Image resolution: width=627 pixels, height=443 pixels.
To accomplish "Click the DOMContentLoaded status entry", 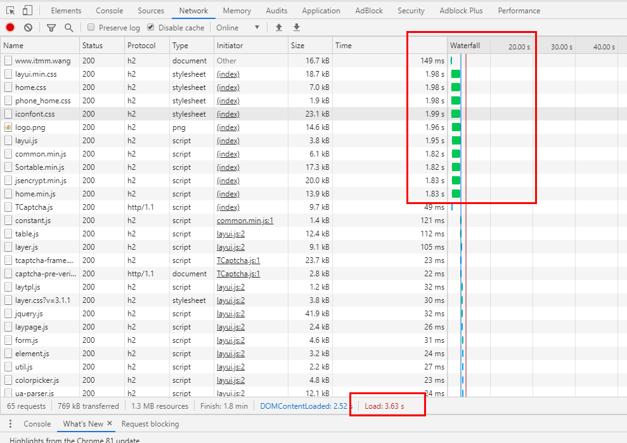I will pyautogui.click(x=307, y=406).
